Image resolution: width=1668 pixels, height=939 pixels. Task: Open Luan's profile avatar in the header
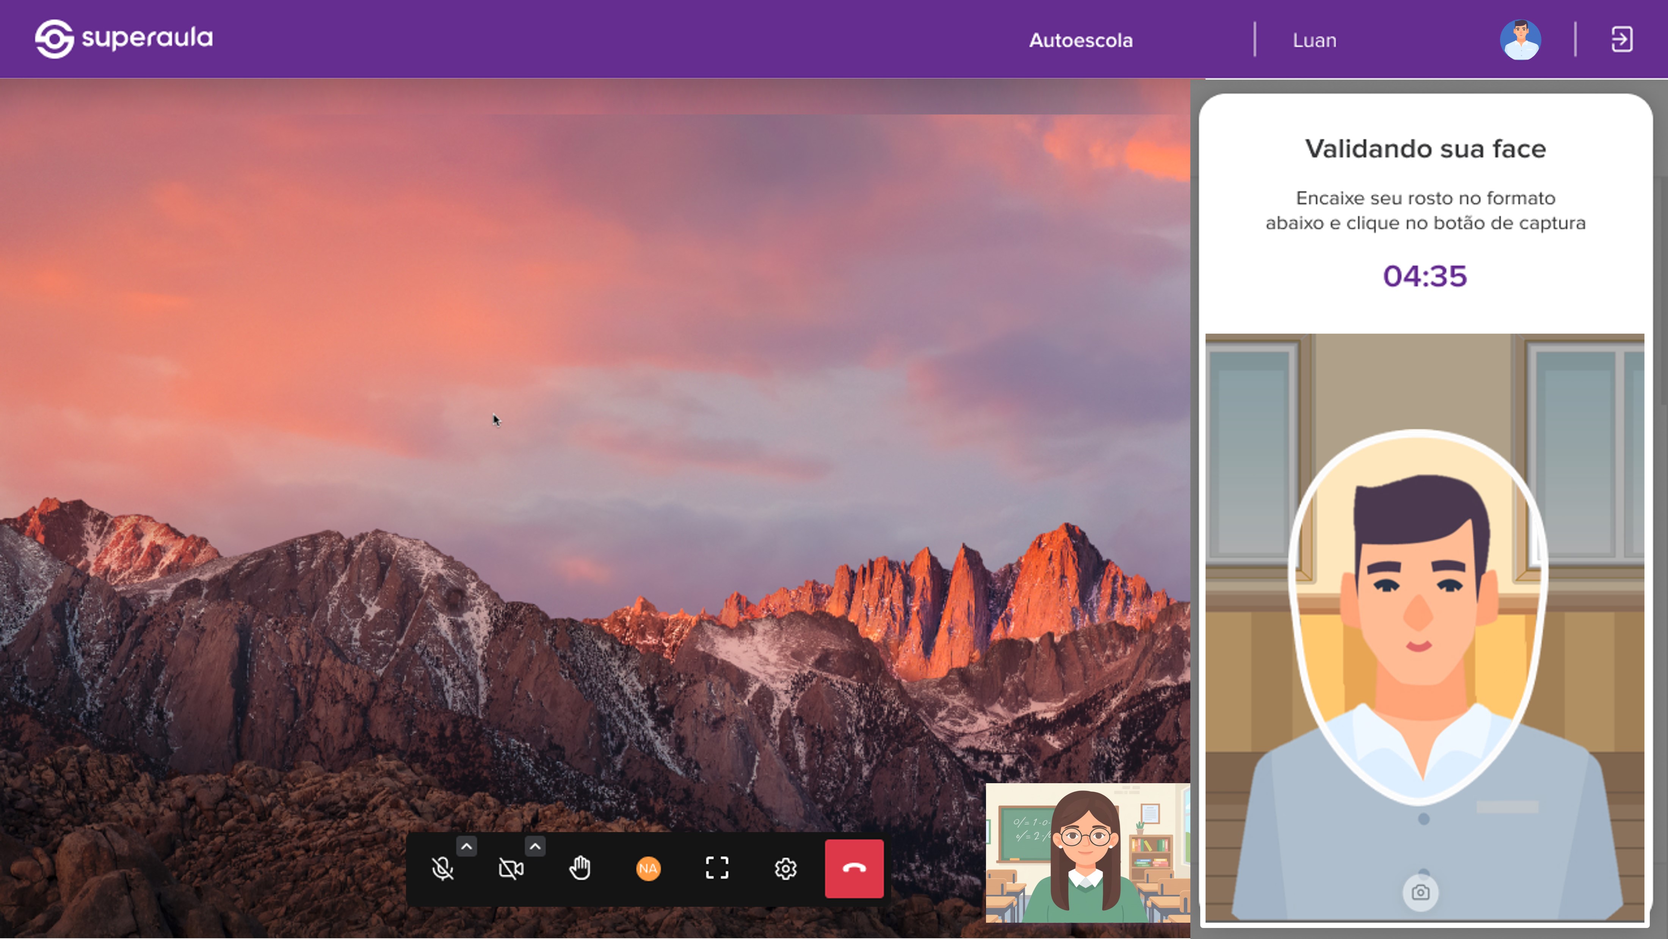(x=1521, y=39)
